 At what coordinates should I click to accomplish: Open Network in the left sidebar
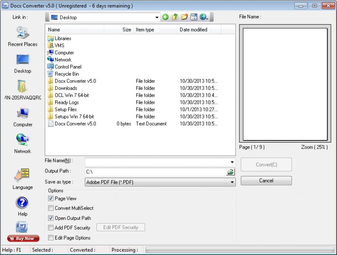23,143
